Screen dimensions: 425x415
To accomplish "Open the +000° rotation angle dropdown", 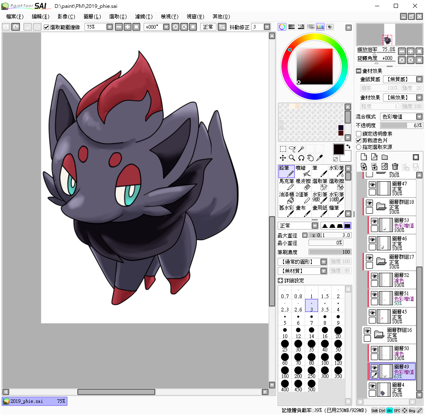I will (x=167, y=27).
